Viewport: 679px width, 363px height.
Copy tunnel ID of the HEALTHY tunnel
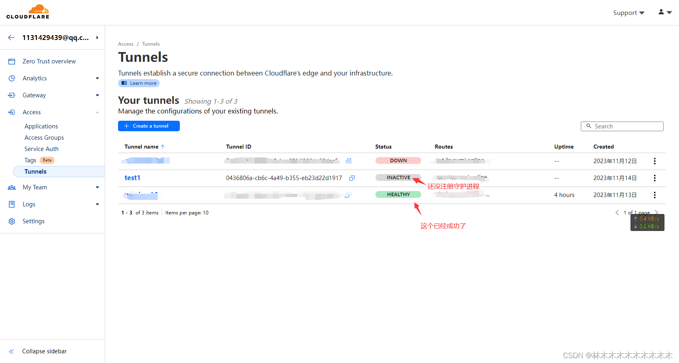pyautogui.click(x=347, y=196)
